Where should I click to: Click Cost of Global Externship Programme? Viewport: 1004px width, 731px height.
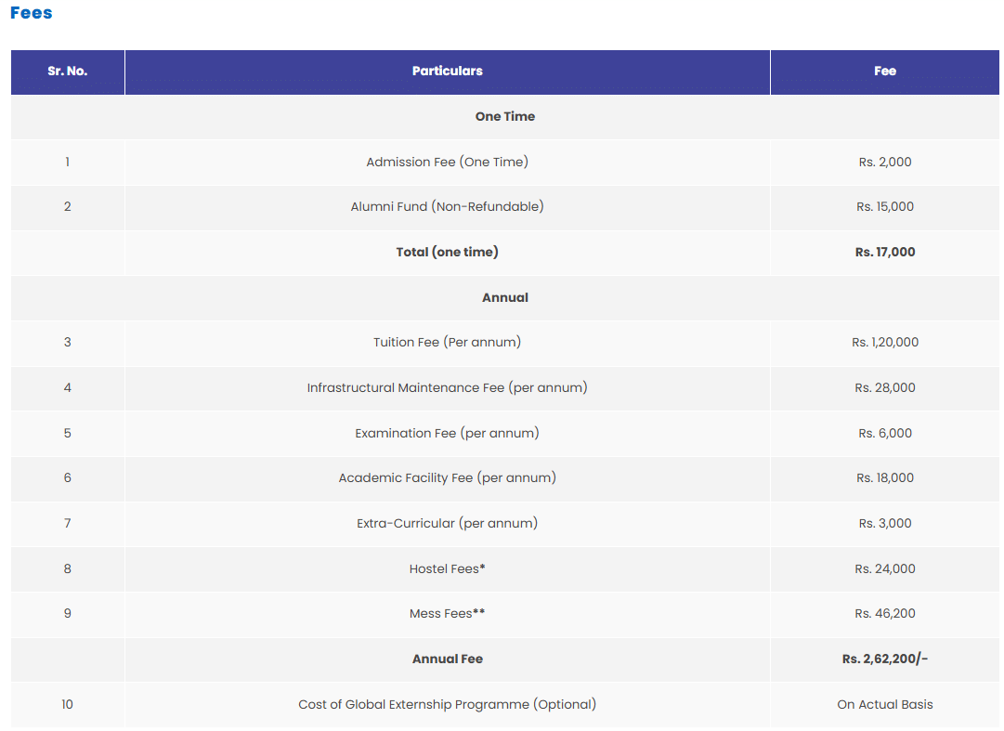coord(447,705)
